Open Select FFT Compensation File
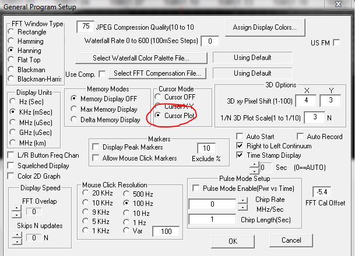This screenshot has width=355, height=256. pyautogui.click(x=157, y=73)
